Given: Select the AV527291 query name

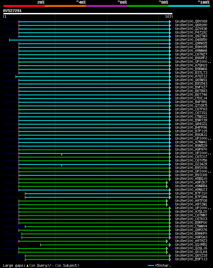Looking at the screenshot, I should click(x=13, y=11).
